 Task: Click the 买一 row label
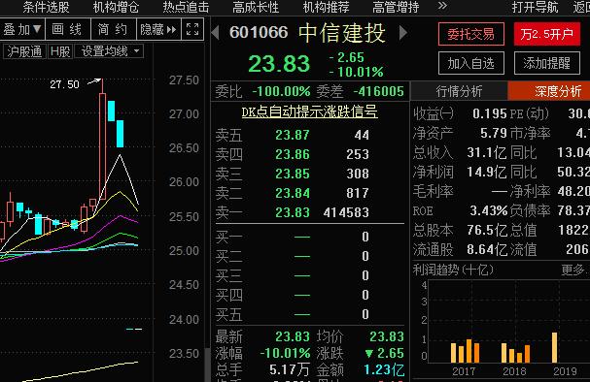point(228,238)
